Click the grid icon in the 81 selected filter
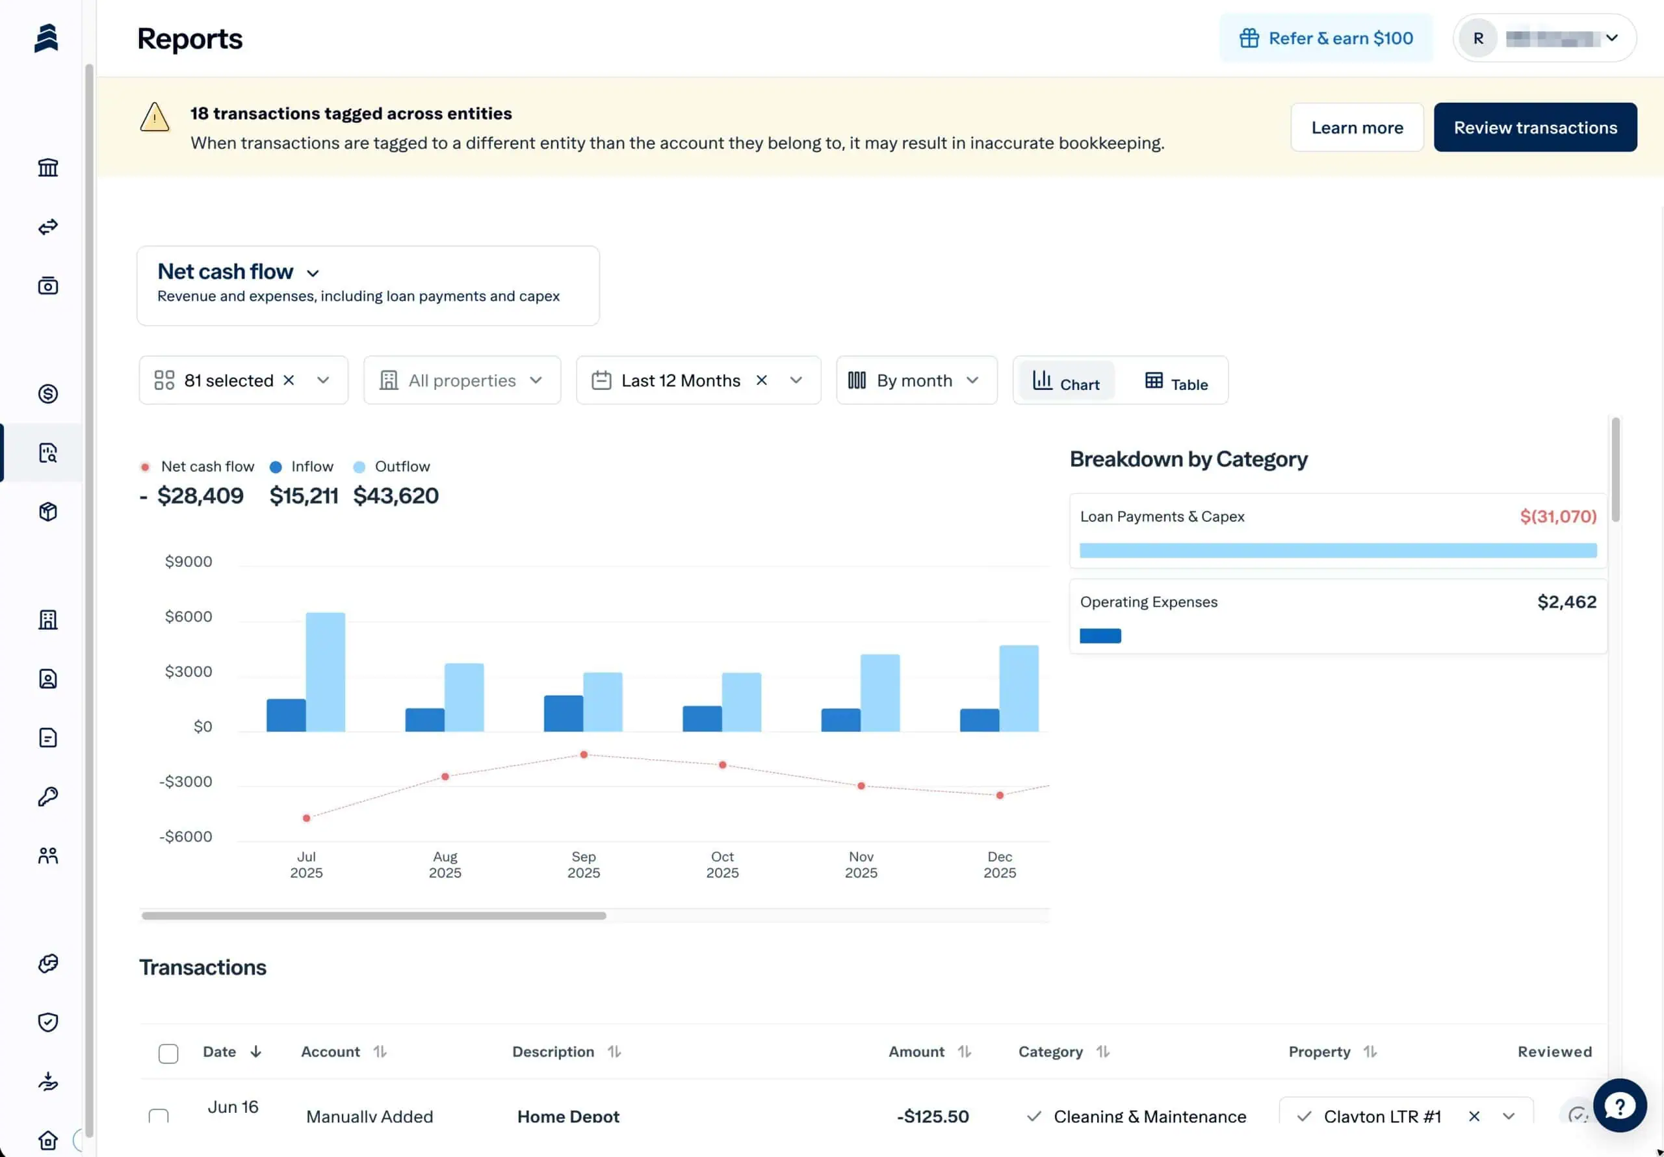This screenshot has width=1664, height=1157. [164, 380]
